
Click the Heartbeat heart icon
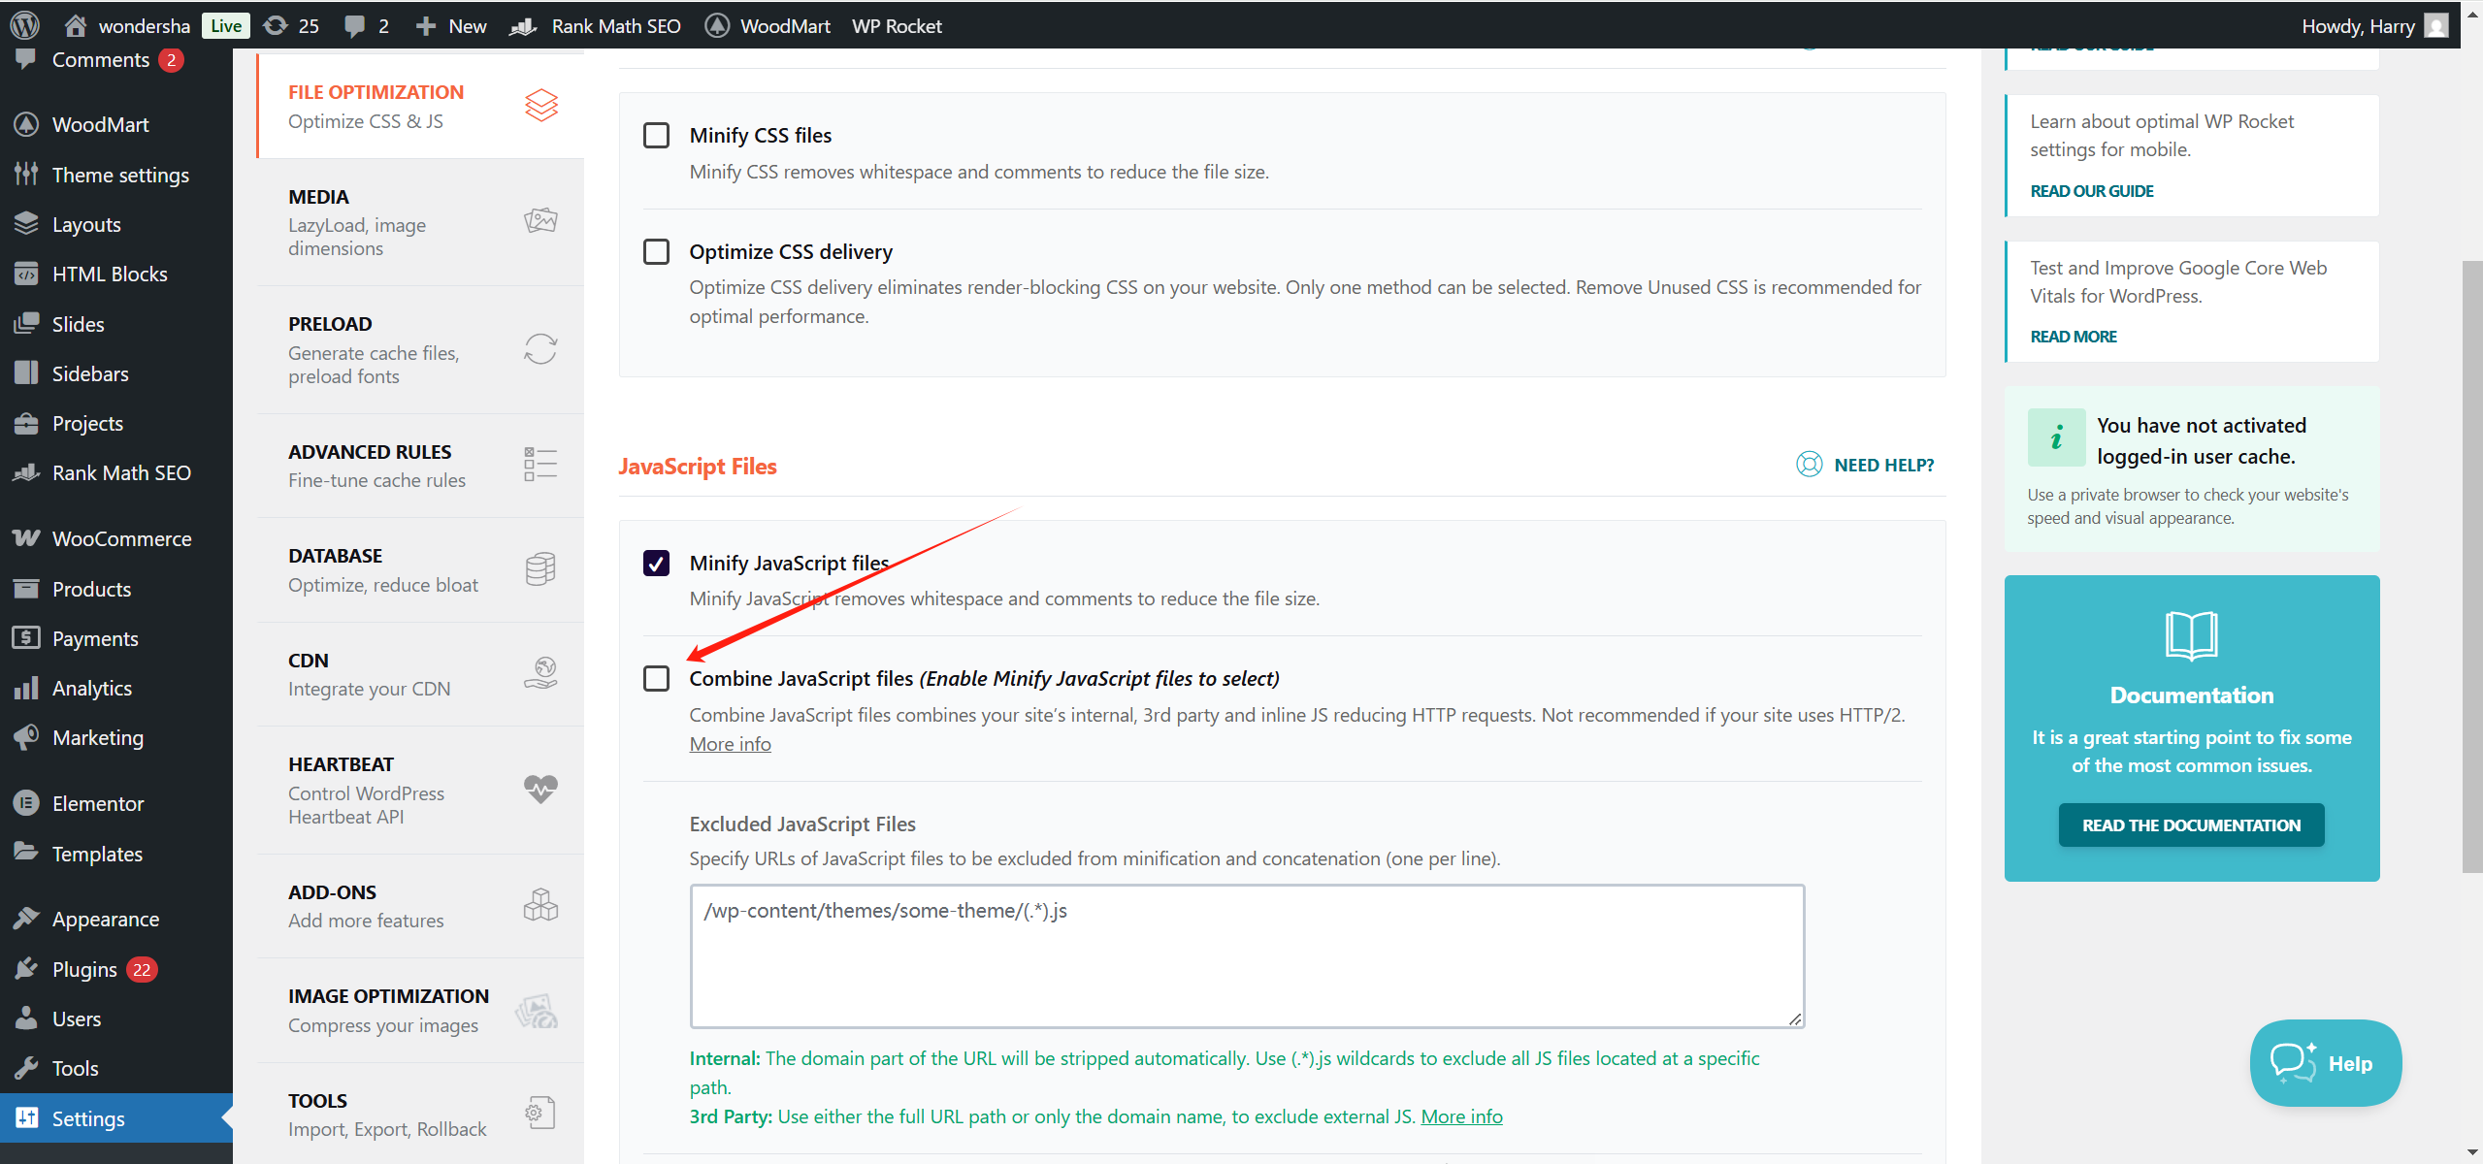point(540,789)
